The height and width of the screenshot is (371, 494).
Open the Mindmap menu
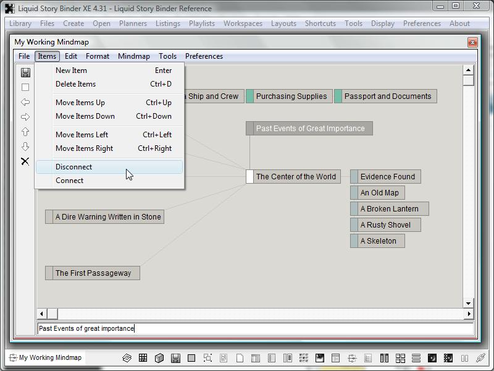[x=133, y=56]
